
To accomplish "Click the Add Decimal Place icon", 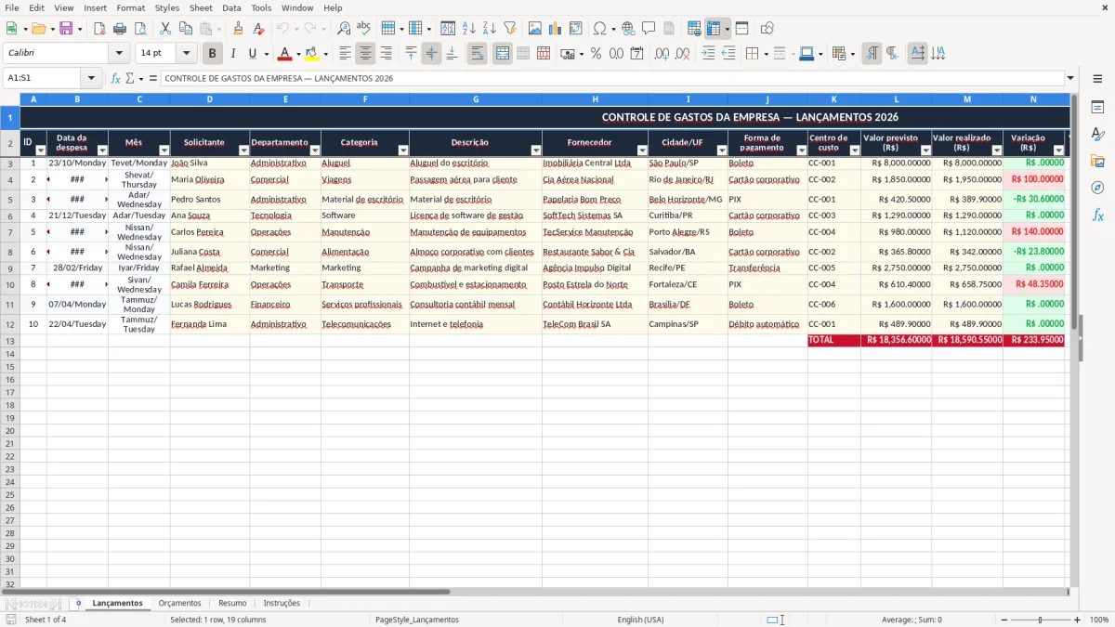I will coord(662,54).
